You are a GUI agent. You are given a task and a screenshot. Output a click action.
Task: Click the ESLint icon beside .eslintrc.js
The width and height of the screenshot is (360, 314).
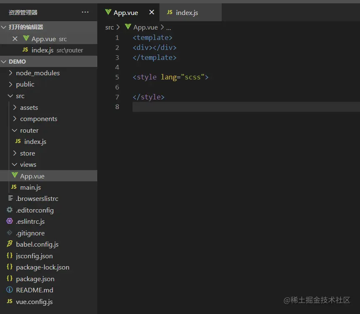tap(10, 221)
